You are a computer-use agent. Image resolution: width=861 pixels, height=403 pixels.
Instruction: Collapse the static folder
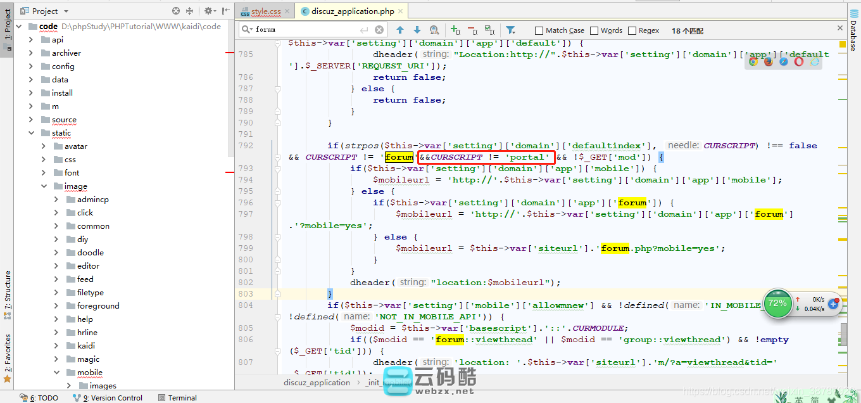(31, 133)
